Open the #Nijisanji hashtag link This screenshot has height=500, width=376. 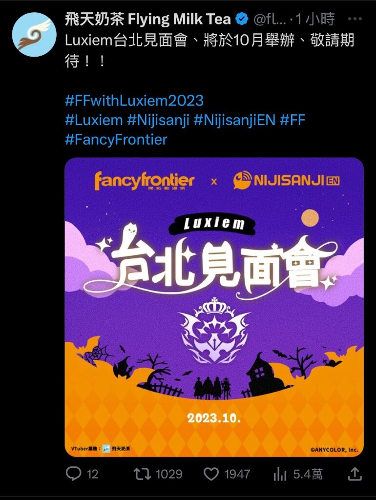tap(158, 120)
